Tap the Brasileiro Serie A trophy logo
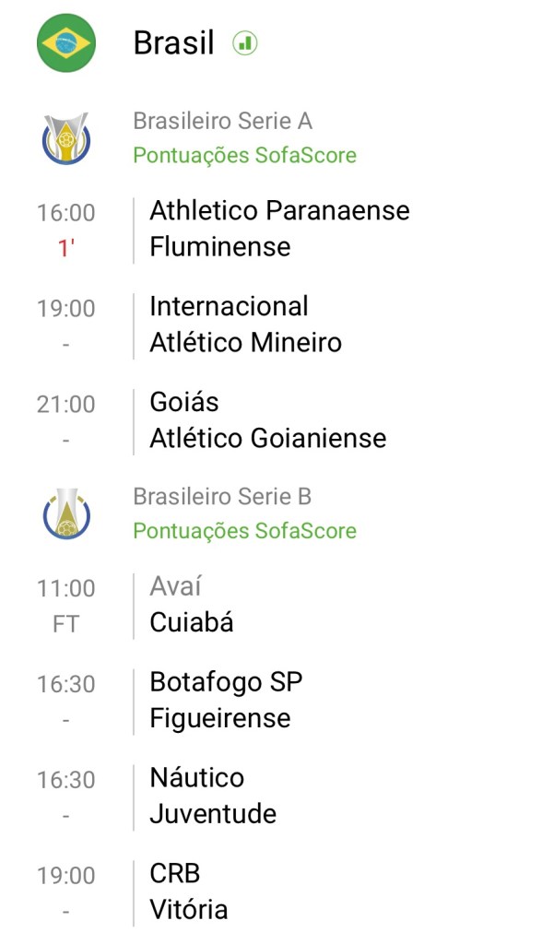Image resolution: width=554 pixels, height=944 pixels. [x=65, y=138]
